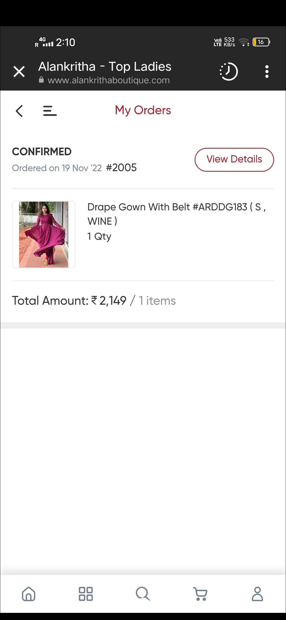Screen dimensions: 286x620
Task: Open shopping cart in bottom navigation
Action: click(x=200, y=594)
